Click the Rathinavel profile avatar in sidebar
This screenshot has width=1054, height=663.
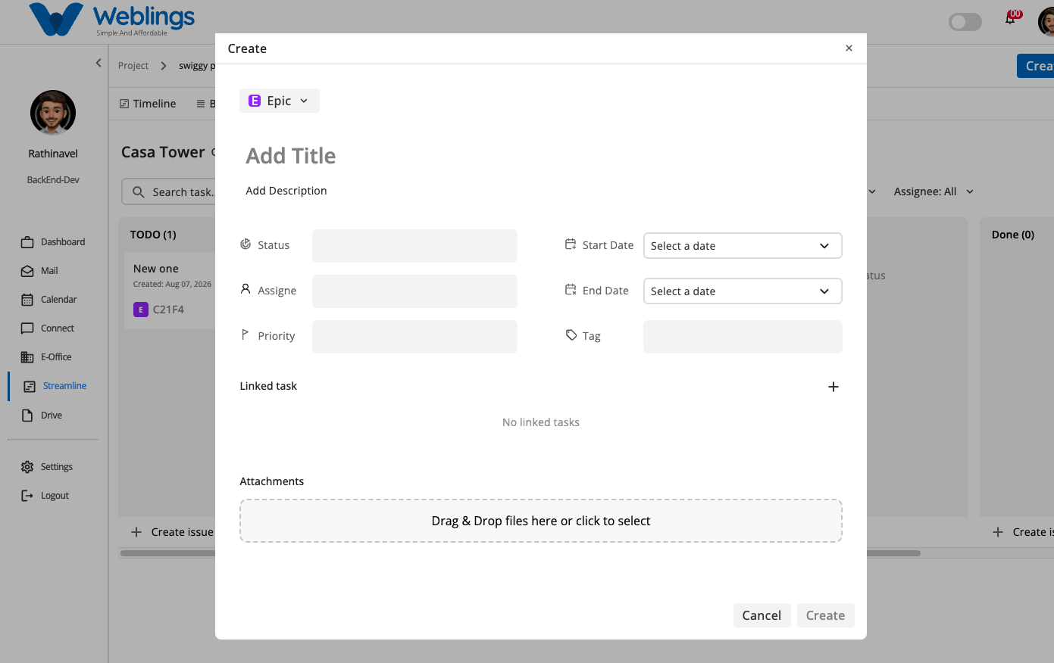53,113
